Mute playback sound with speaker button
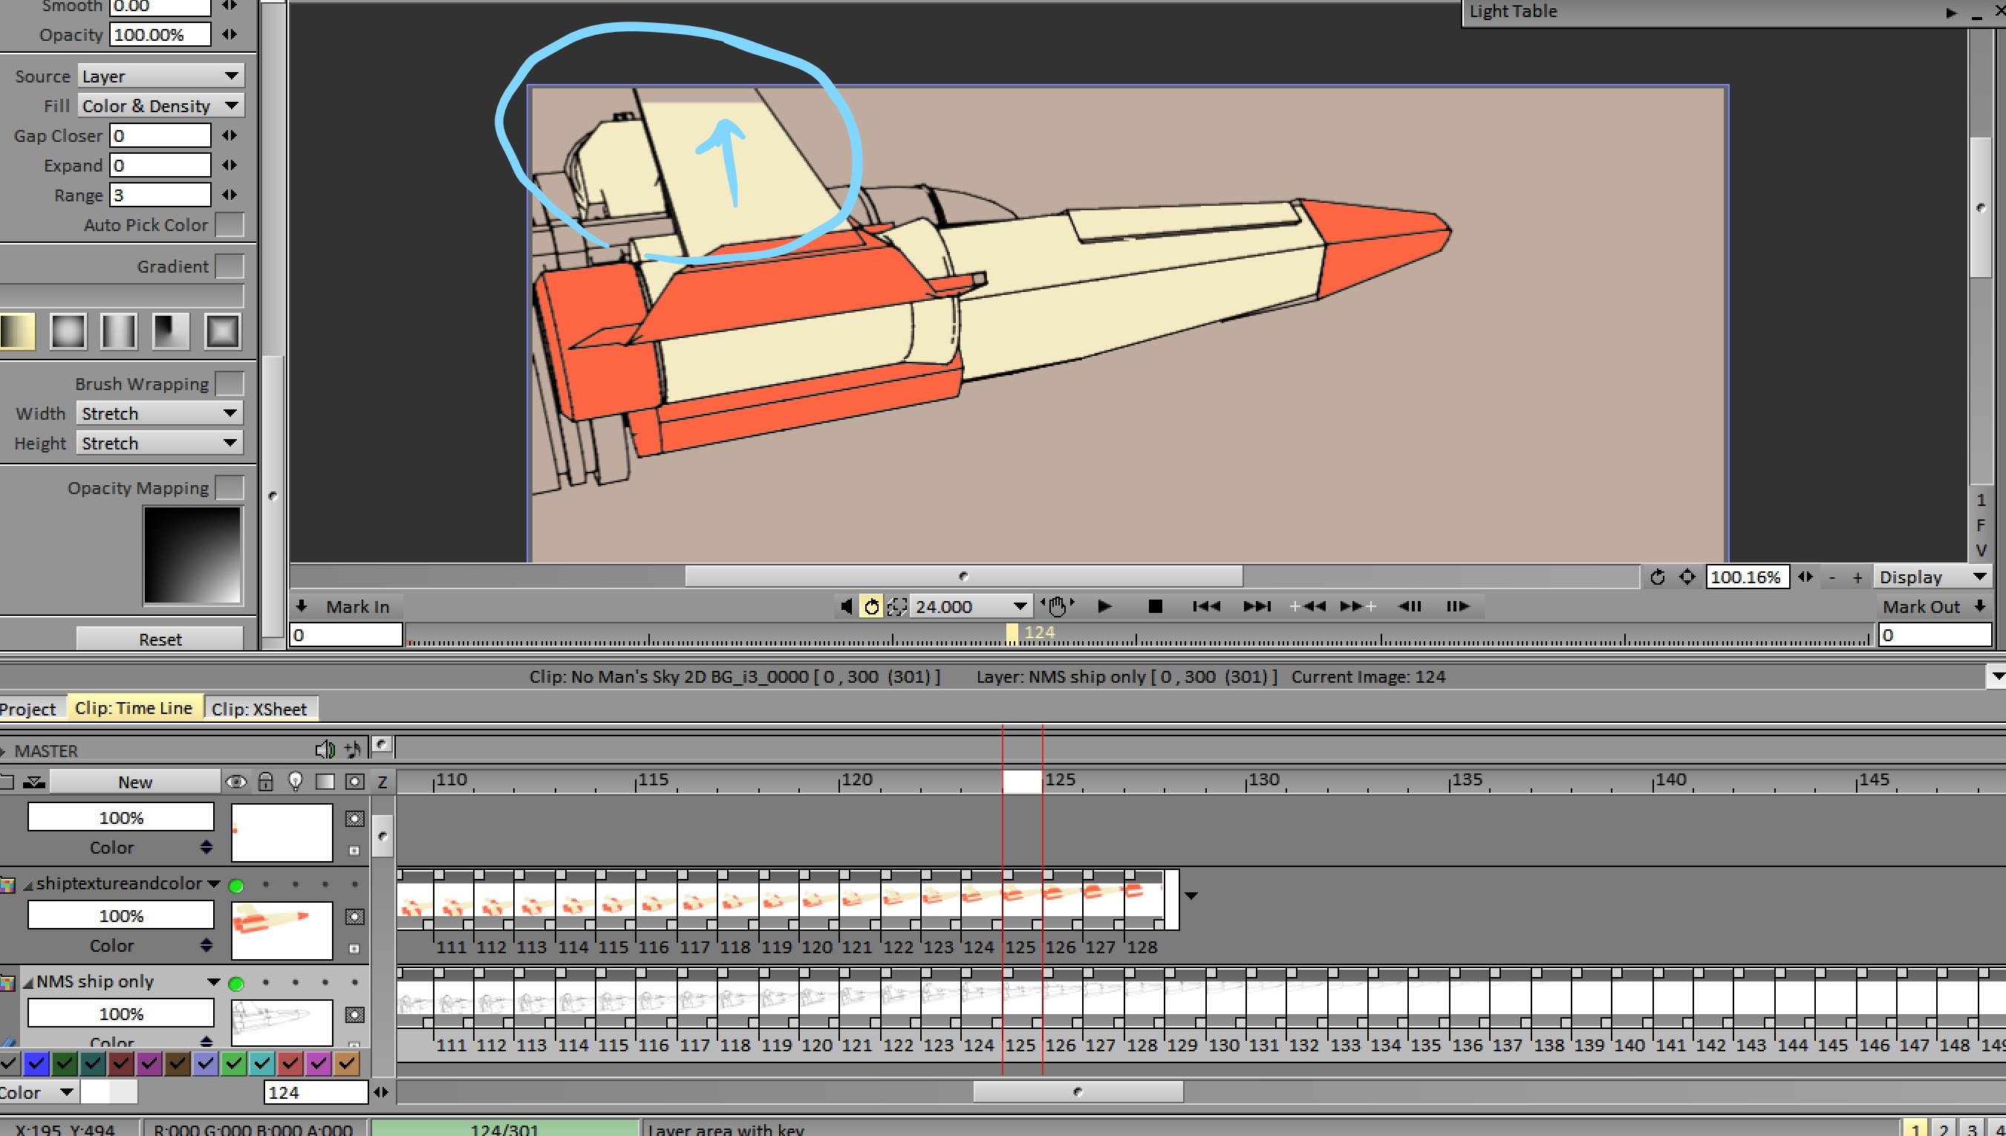 tap(846, 606)
